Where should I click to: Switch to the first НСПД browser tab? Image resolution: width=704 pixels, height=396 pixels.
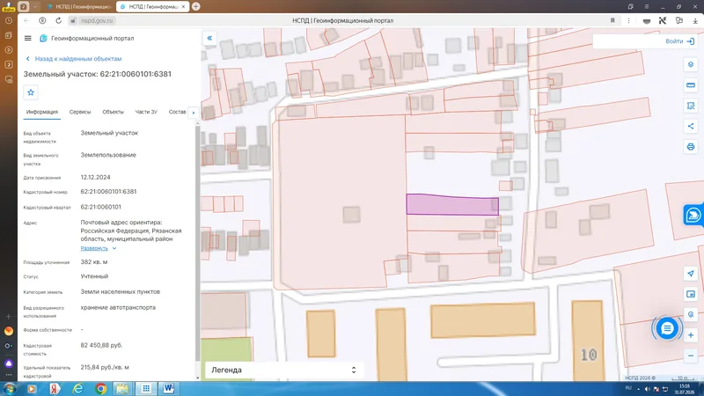(79, 7)
